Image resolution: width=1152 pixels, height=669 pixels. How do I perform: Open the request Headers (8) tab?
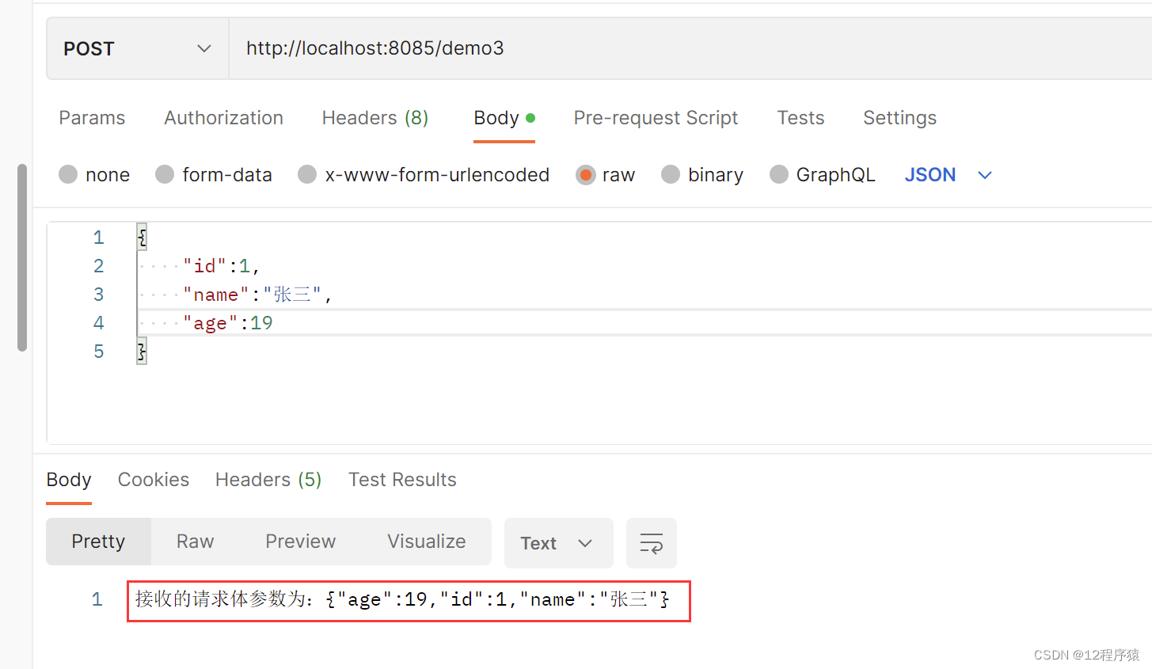(374, 118)
